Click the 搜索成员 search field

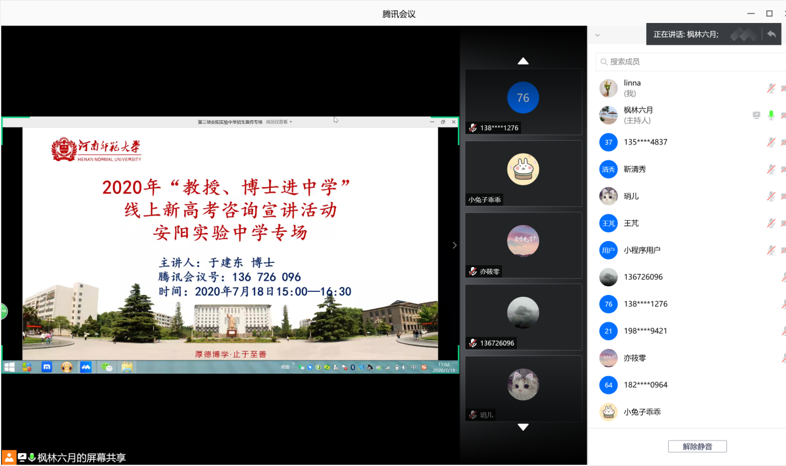pos(689,61)
